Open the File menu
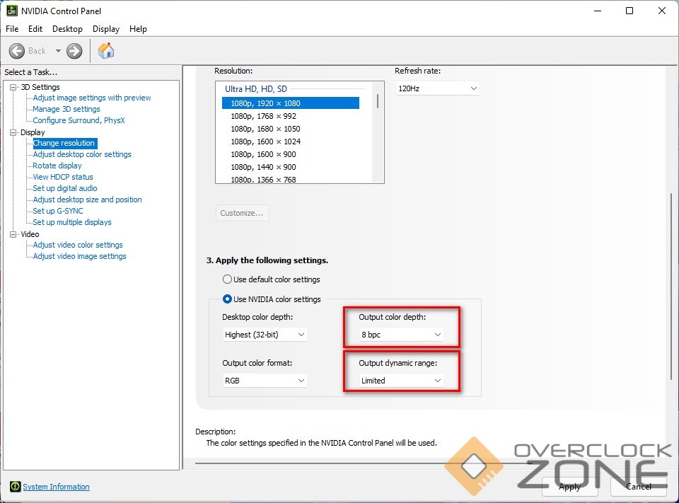This screenshot has height=503, width=679. 12,29
